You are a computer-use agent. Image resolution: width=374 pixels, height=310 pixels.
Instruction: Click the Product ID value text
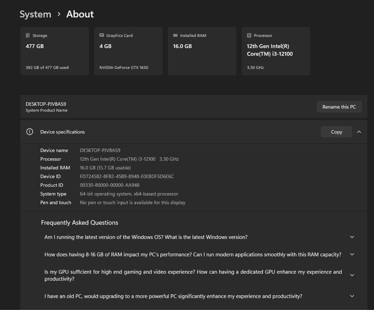109,185
